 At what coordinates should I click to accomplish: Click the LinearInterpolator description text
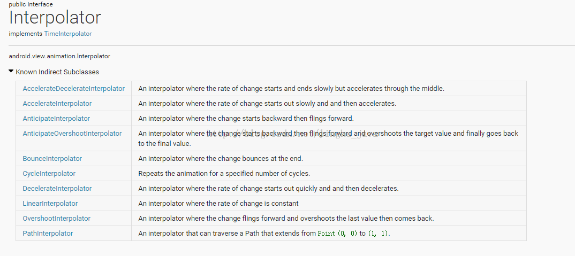pyautogui.click(x=218, y=204)
